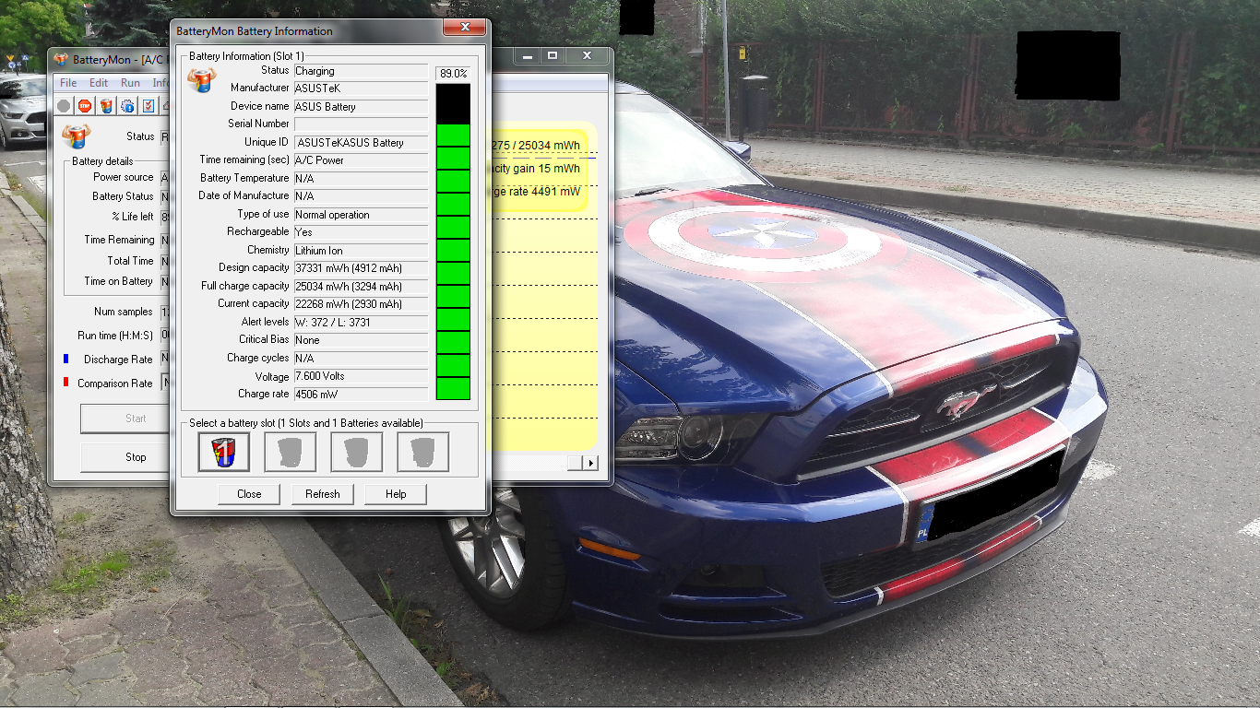Viewport: 1260px width, 708px height.
Task: Click Alert levels value "W: 372 / L: 3731"
Action: [361, 323]
